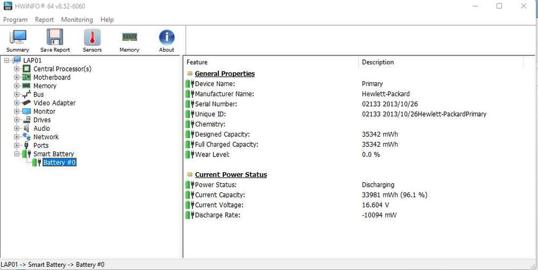Open the Monitoring menu
Image resolution: width=538 pixels, height=270 pixels.
click(x=77, y=19)
